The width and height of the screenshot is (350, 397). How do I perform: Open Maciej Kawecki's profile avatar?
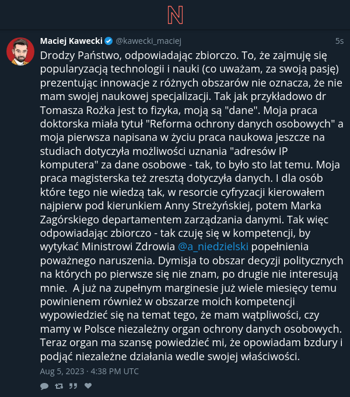coord(20,51)
